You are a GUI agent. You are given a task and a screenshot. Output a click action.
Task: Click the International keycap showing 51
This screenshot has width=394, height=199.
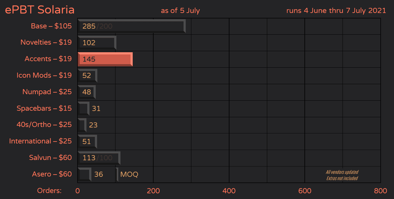pos(87,141)
